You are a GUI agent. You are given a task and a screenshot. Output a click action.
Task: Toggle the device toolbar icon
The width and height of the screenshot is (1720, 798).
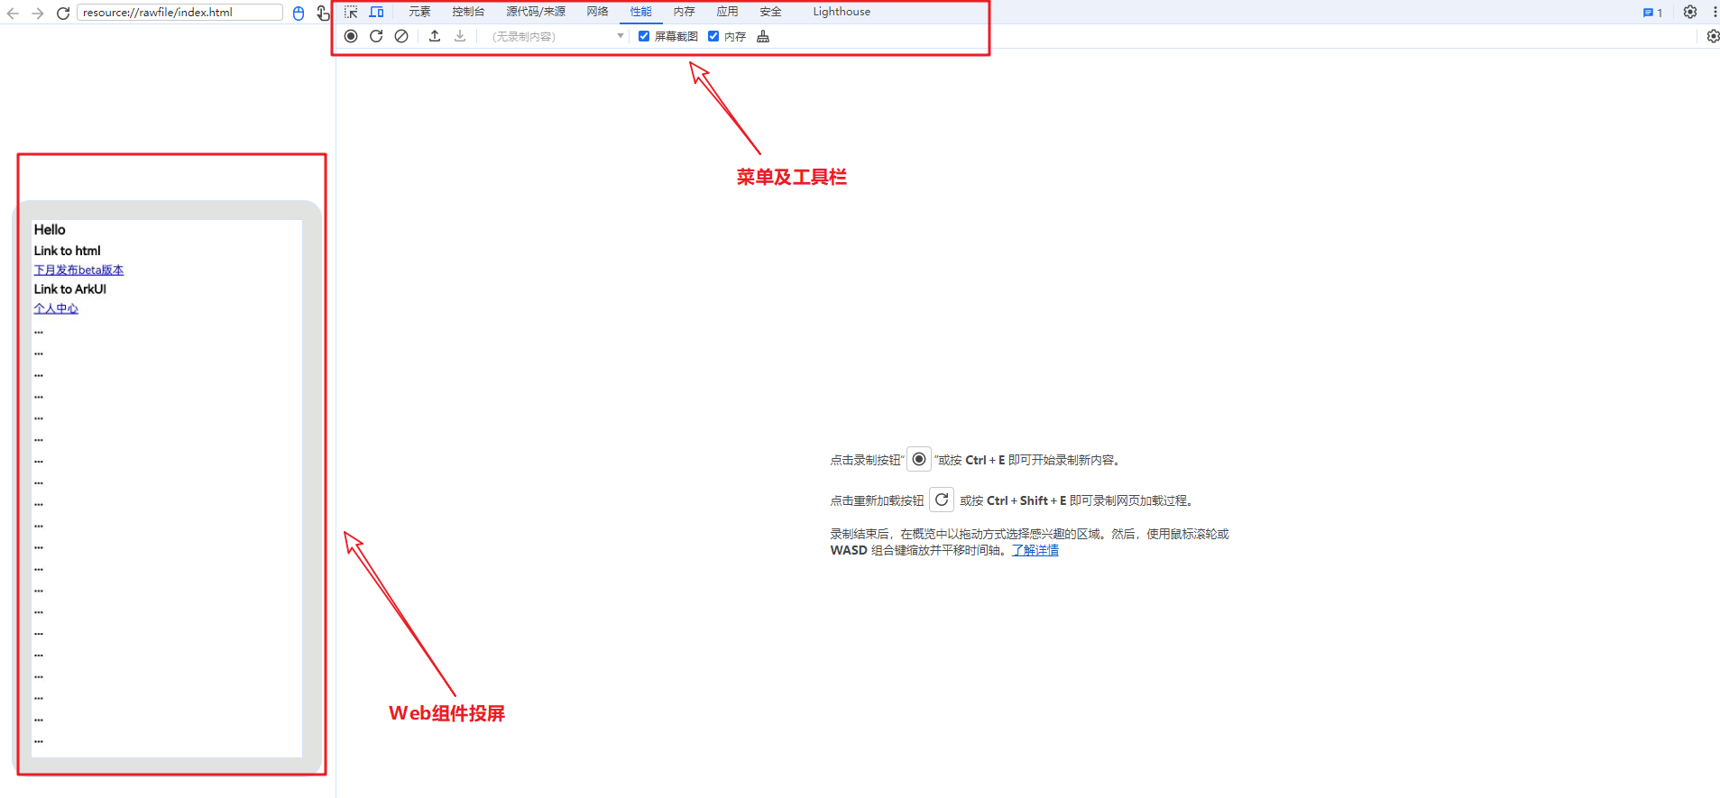(x=376, y=12)
